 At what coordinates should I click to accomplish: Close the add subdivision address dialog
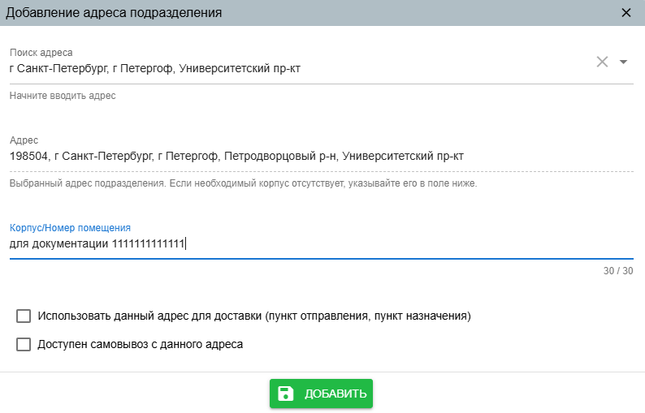pos(626,13)
